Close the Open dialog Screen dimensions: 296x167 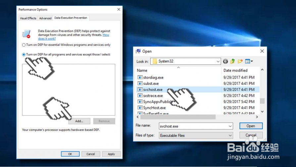[x=262, y=51]
